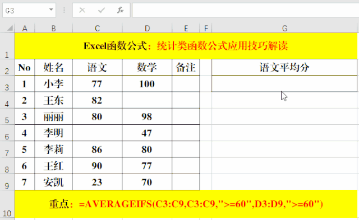Viewport: 359px width, 220px height.
Task: Click 小李's 数学 score 100
Action: pyautogui.click(x=147, y=83)
